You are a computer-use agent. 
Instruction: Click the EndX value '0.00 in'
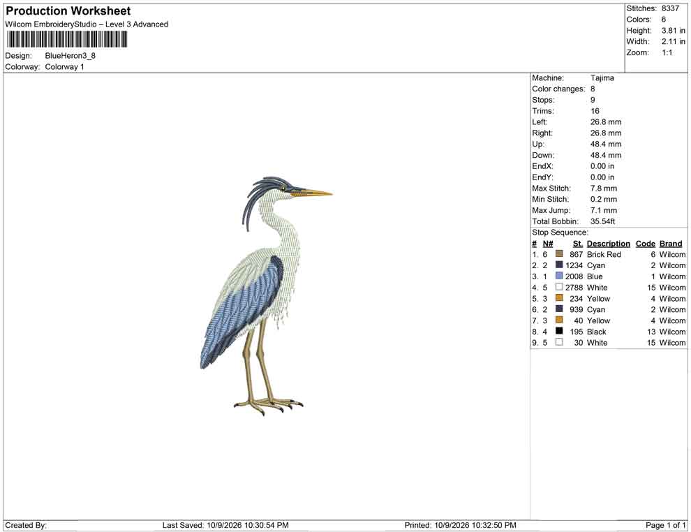[602, 166]
